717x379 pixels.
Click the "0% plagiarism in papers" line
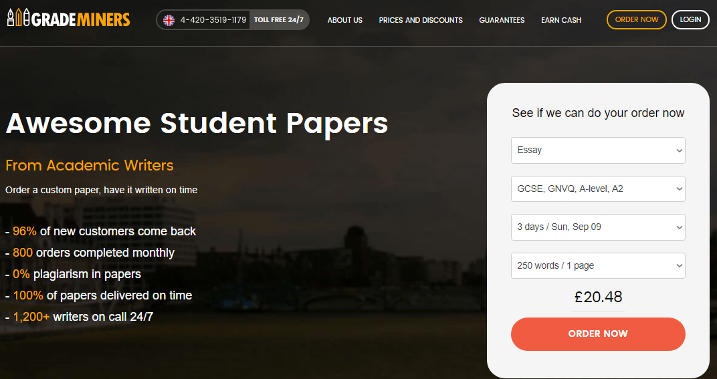[73, 274]
